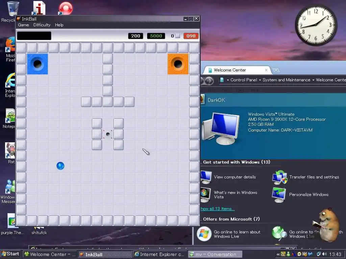Switch to Internet Explorer taskbar button

pos(160,254)
